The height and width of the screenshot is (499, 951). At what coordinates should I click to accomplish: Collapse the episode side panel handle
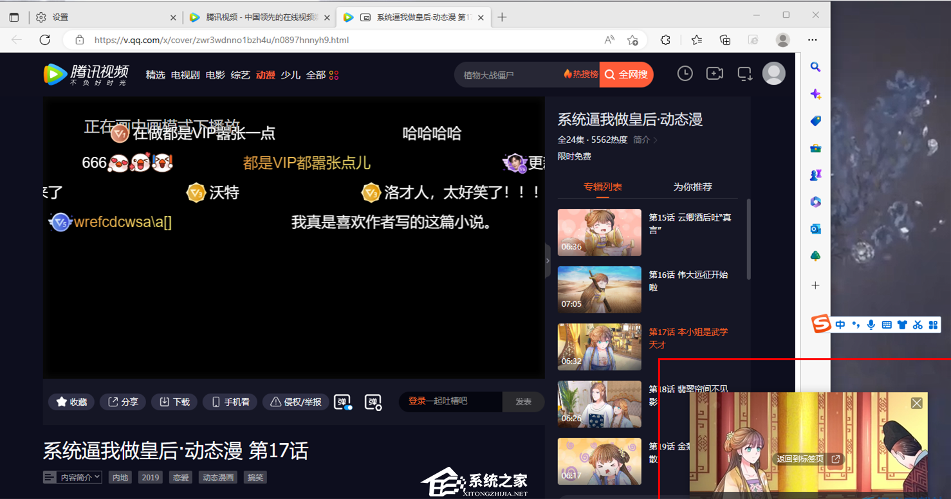pyautogui.click(x=548, y=260)
